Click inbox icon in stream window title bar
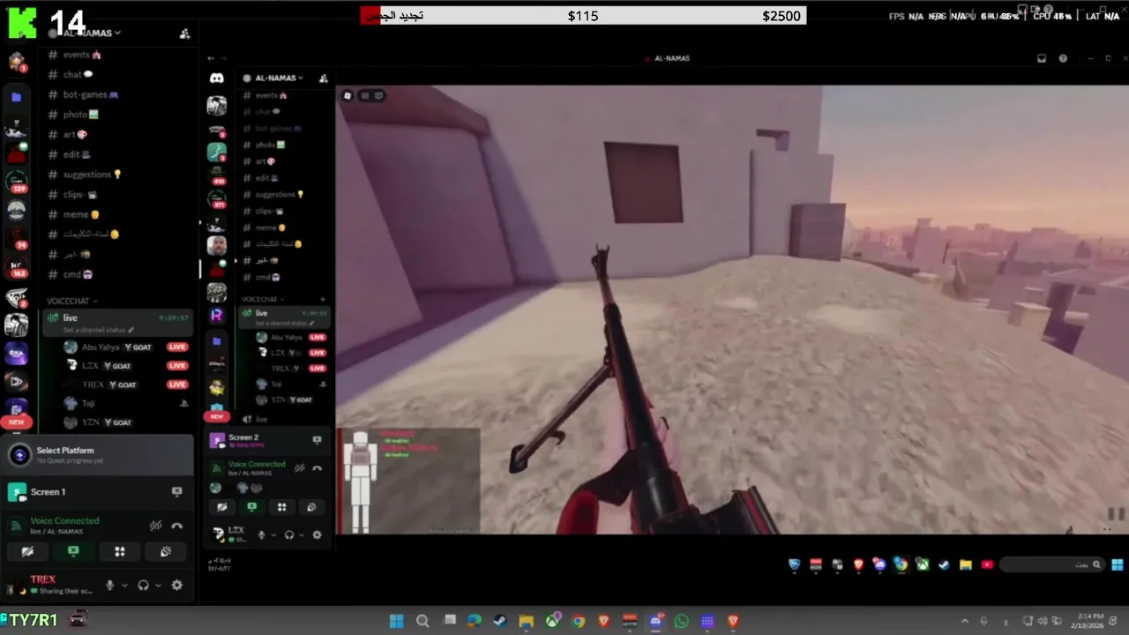1129x635 pixels. (1042, 58)
